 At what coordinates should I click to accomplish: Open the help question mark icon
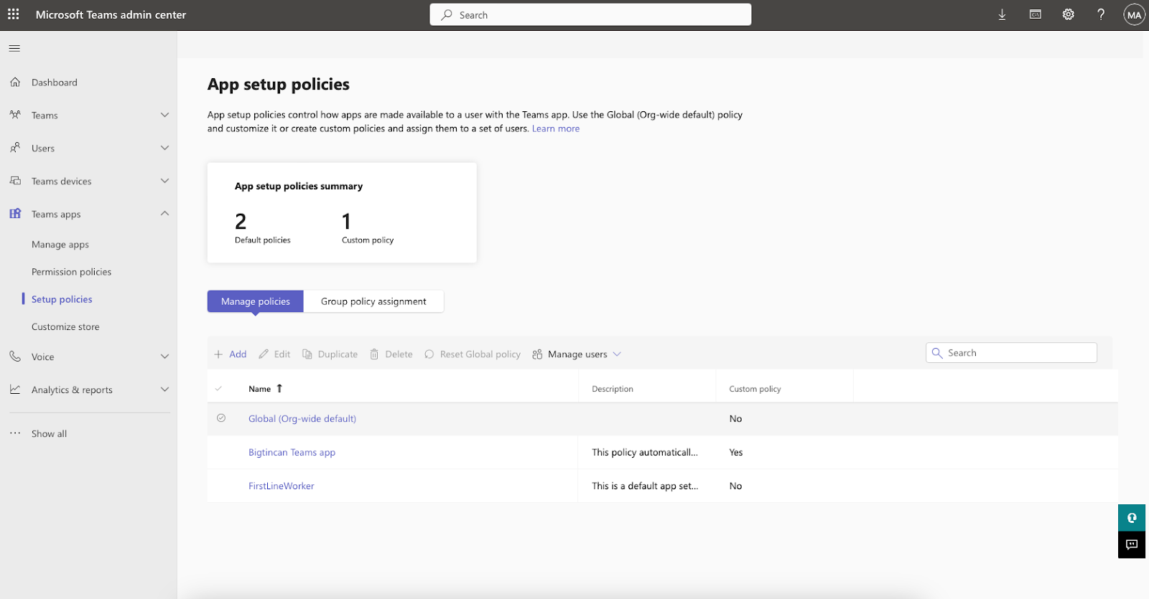[x=1100, y=14]
